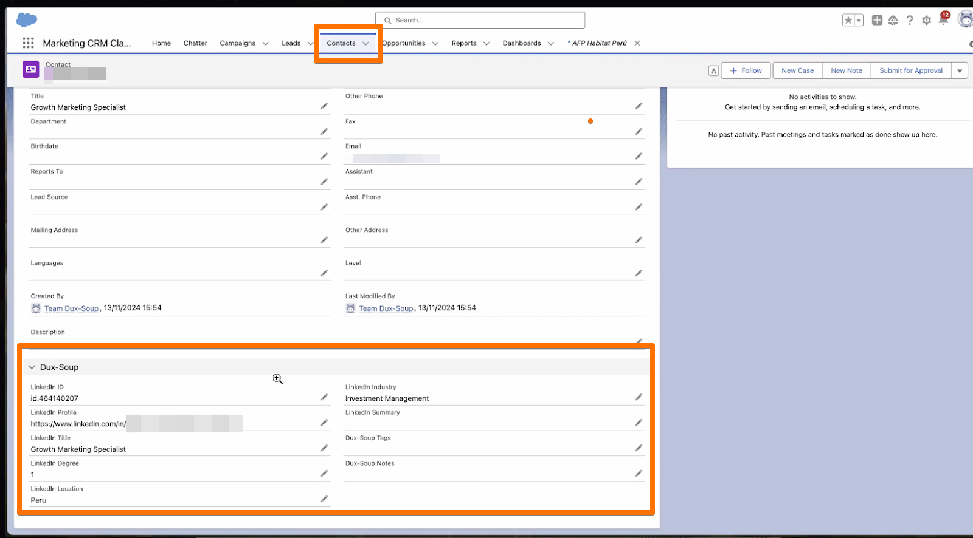This screenshot has height=538, width=973.
Task: Edit the Title field pencil icon
Action: click(324, 106)
